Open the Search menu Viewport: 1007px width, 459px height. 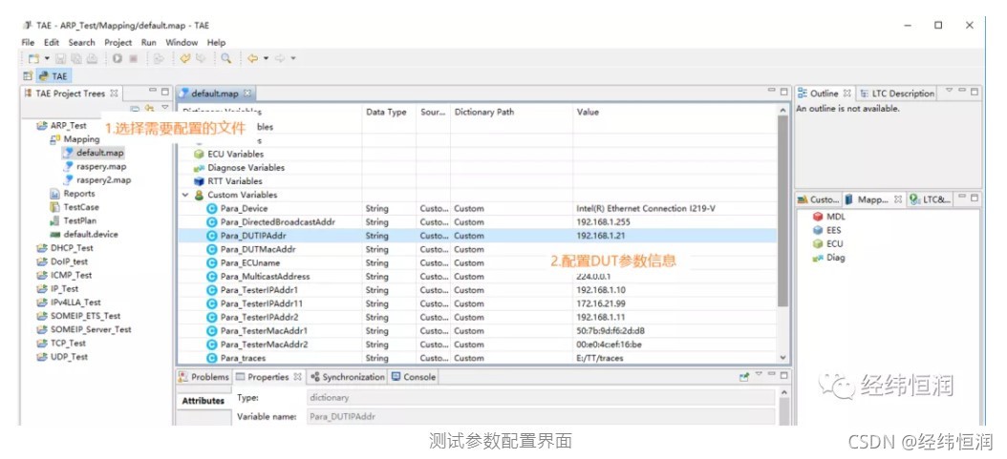[x=81, y=42]
